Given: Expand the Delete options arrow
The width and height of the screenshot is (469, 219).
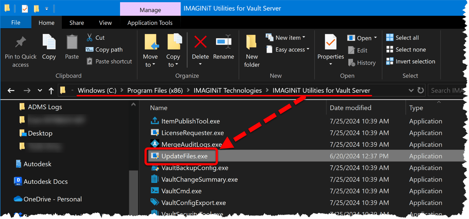Looking at the screenshot, I should [200, 64].
